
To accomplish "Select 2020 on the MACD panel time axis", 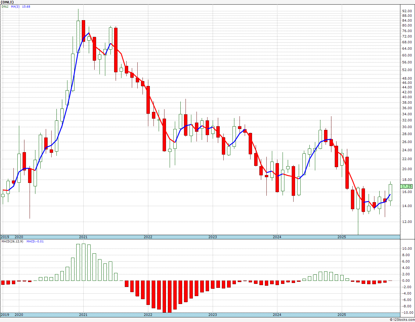I will [19, 315].
